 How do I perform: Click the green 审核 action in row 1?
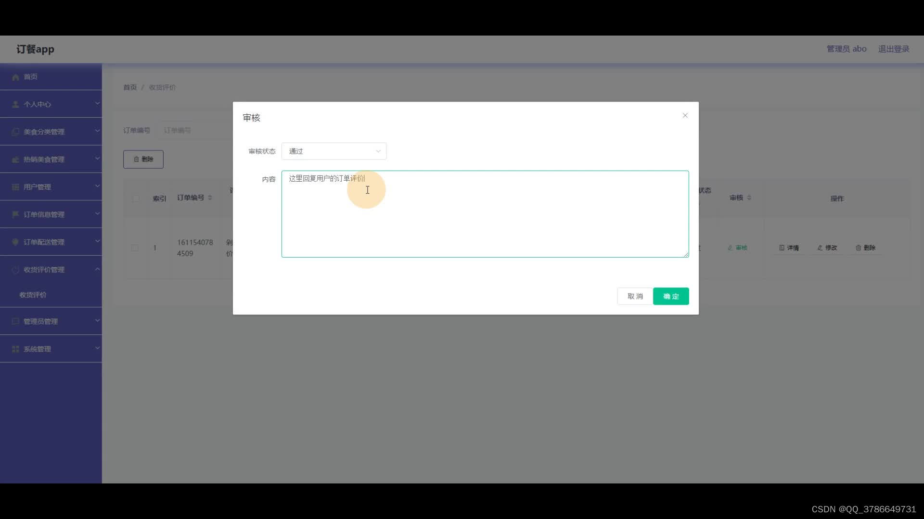pyautogui.click(x=738, y=248)
